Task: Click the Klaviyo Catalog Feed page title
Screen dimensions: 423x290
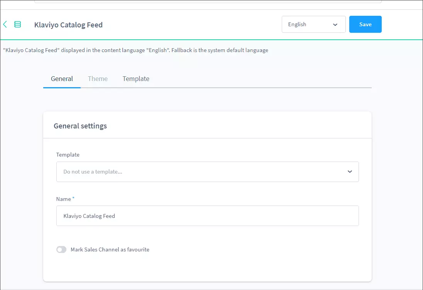Action: coord(68,25)
